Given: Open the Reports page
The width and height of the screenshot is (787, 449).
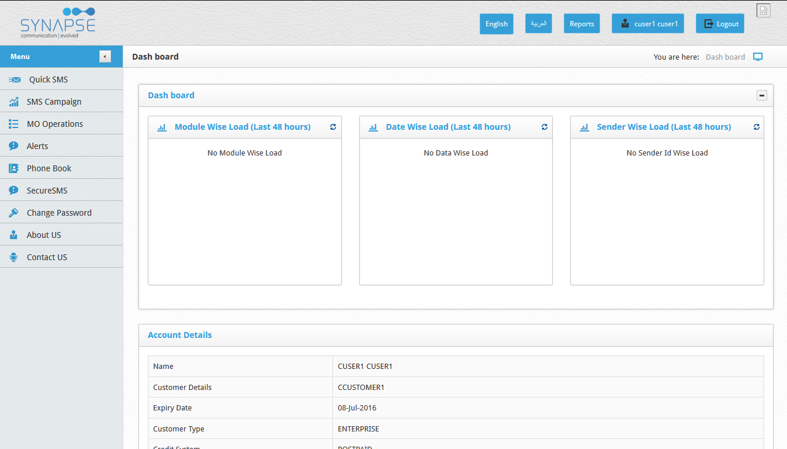Looking at the screenshot, I should [x=581, y=24].
